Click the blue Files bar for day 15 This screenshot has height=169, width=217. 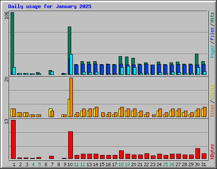(x=102, y=70)
